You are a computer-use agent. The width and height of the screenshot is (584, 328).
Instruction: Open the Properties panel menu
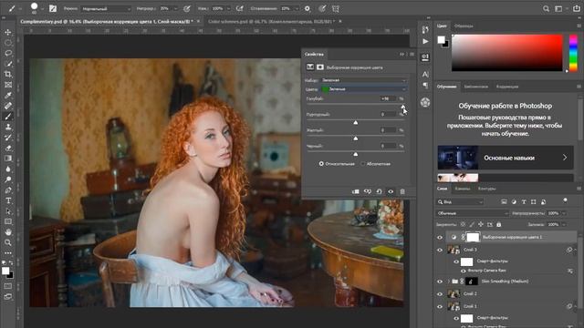coord(412,55)
